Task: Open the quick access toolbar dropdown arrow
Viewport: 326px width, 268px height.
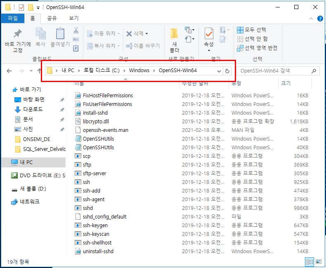Action: (x=38, y=8)
